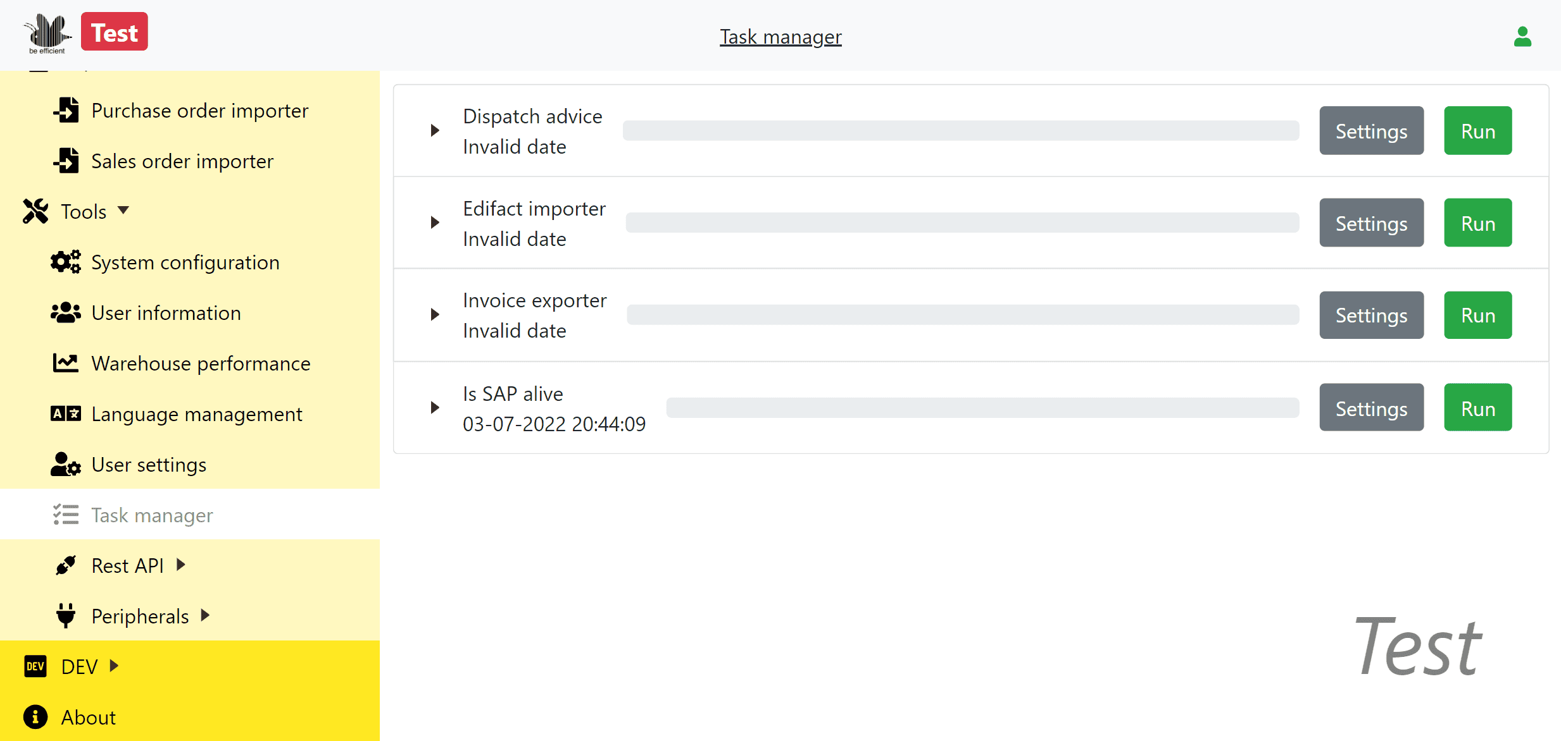
Task: Click the User information people icon
Action: click(x=66, y=312)
